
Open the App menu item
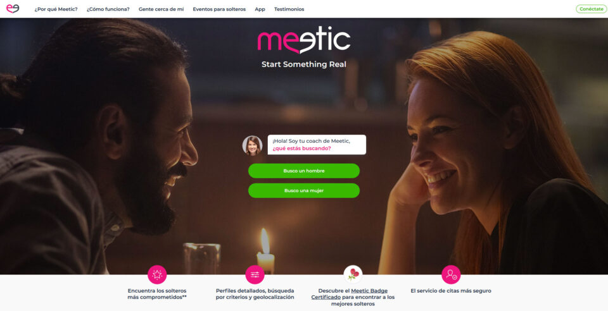260,9
